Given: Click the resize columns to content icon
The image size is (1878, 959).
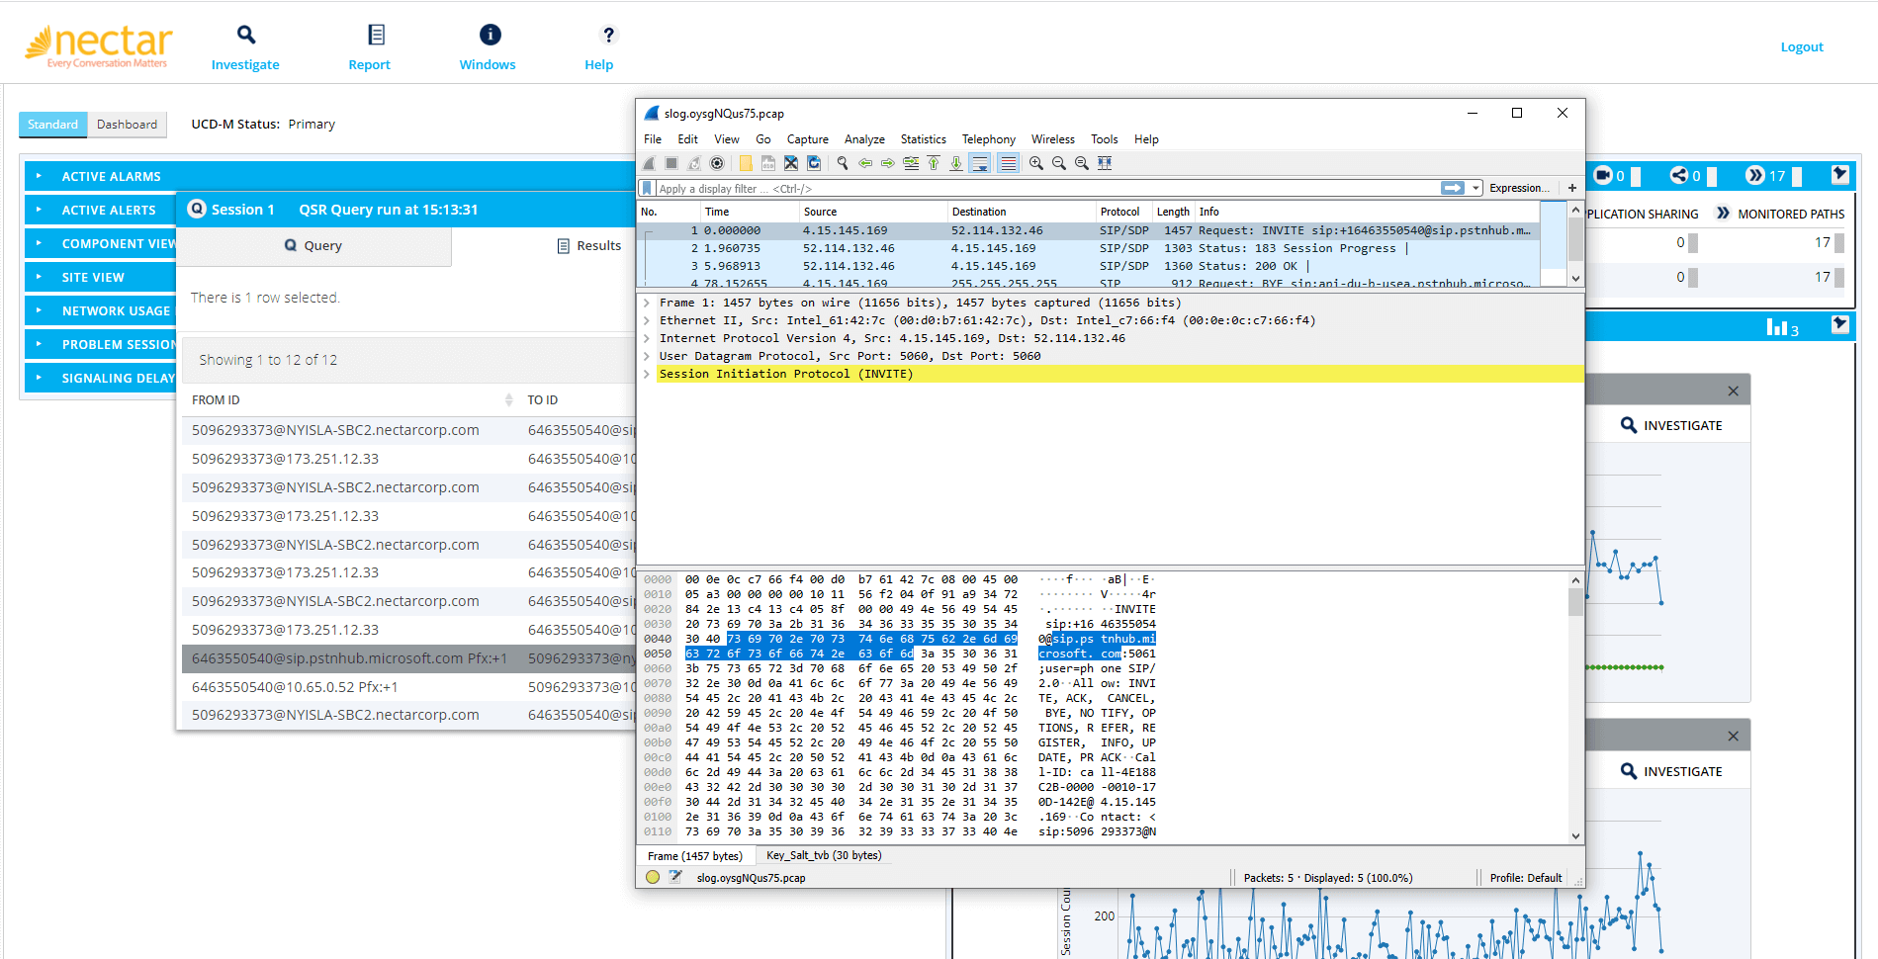Looking at the screenshot, I should point(1105,163).
